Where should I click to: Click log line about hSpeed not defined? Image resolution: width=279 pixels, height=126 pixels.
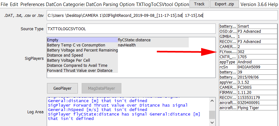coord(98,109)
